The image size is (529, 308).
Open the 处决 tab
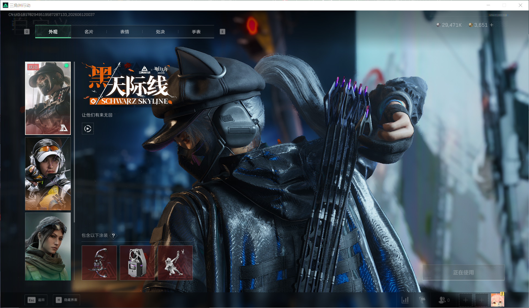pos(160,32)
